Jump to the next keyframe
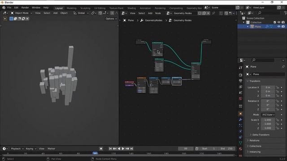The width and height of the screenshot is (287, 161). click(127, 148)
